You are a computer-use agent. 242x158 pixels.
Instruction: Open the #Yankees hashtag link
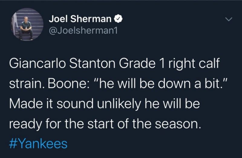pos(38,144)
